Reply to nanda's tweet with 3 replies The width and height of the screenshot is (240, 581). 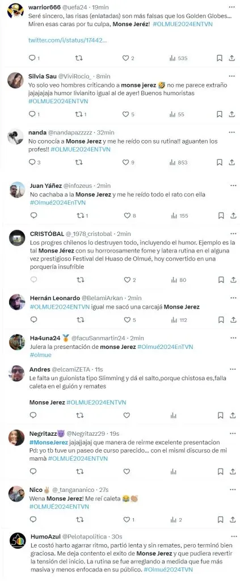(35, 162)
